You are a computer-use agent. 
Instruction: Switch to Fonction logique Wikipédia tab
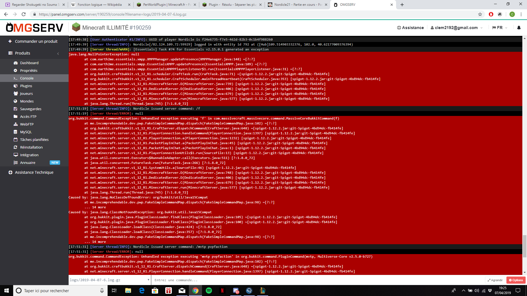pyautogui.click(x=100, y=5)
